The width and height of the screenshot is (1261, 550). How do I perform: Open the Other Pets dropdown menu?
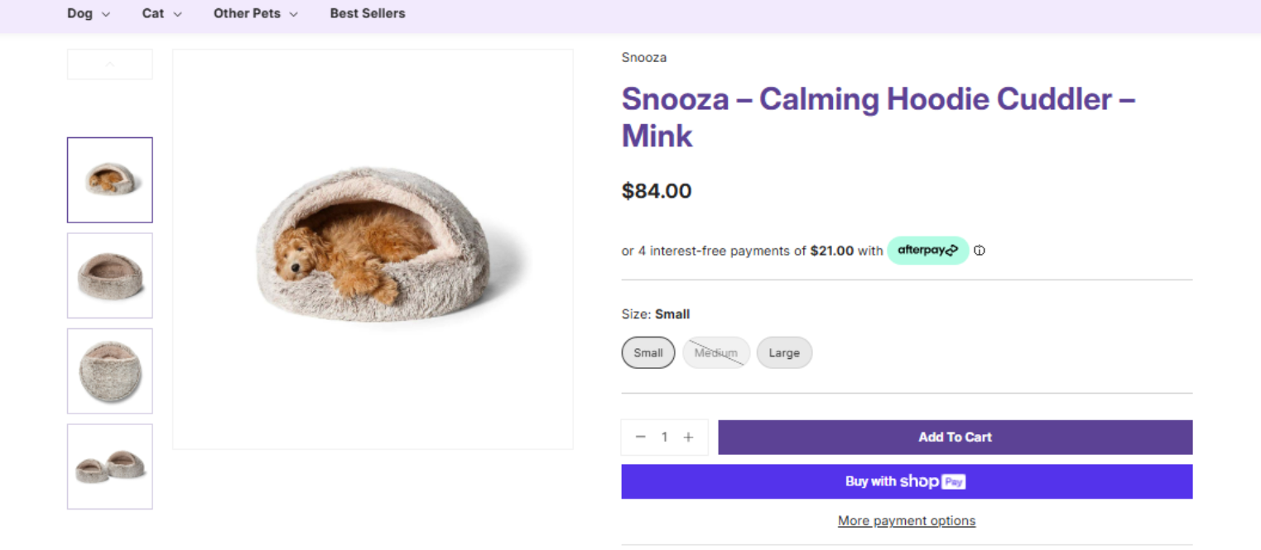(x=255, y=13)
